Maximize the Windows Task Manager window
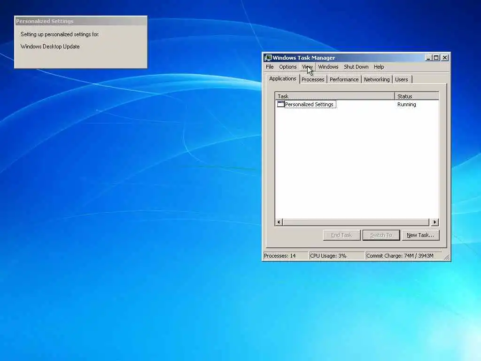Viewport: 481px width, 361px height. 436,58
